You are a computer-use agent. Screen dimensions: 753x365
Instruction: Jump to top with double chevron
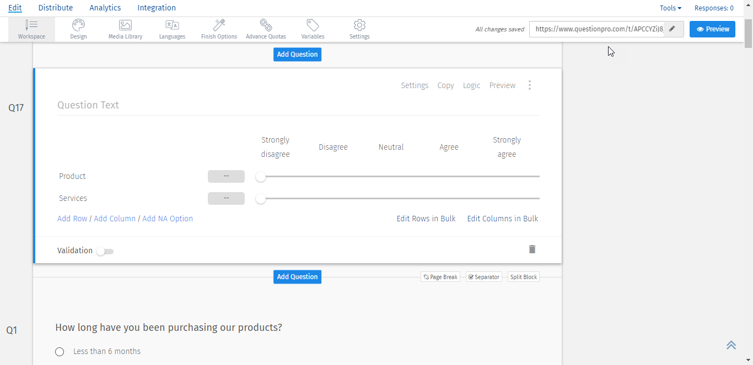click(x=731, y=345)
